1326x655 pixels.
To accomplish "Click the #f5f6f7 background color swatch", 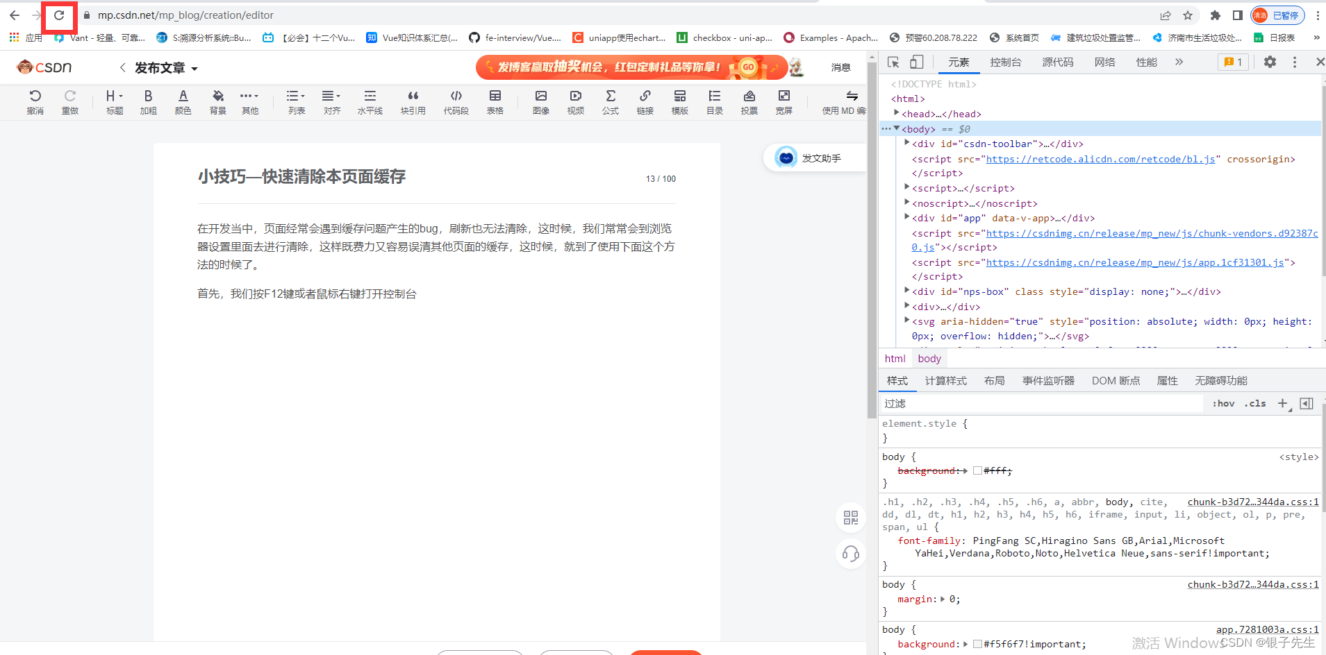I will tap(977, 644).
